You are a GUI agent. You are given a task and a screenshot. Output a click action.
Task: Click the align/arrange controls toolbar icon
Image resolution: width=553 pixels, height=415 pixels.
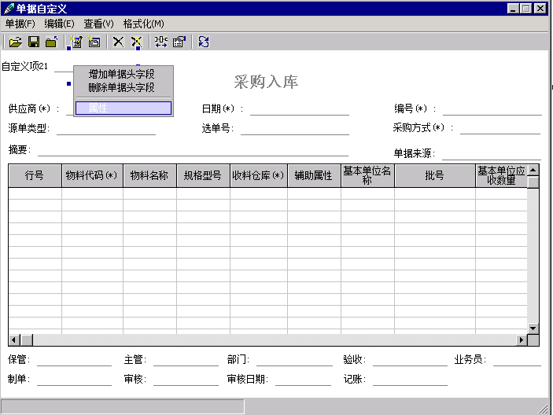pos(160,42)
